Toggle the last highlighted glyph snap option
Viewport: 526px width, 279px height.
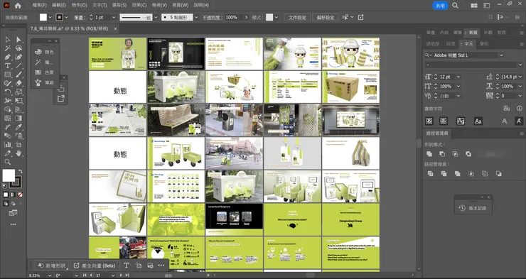tap(519, 121)
